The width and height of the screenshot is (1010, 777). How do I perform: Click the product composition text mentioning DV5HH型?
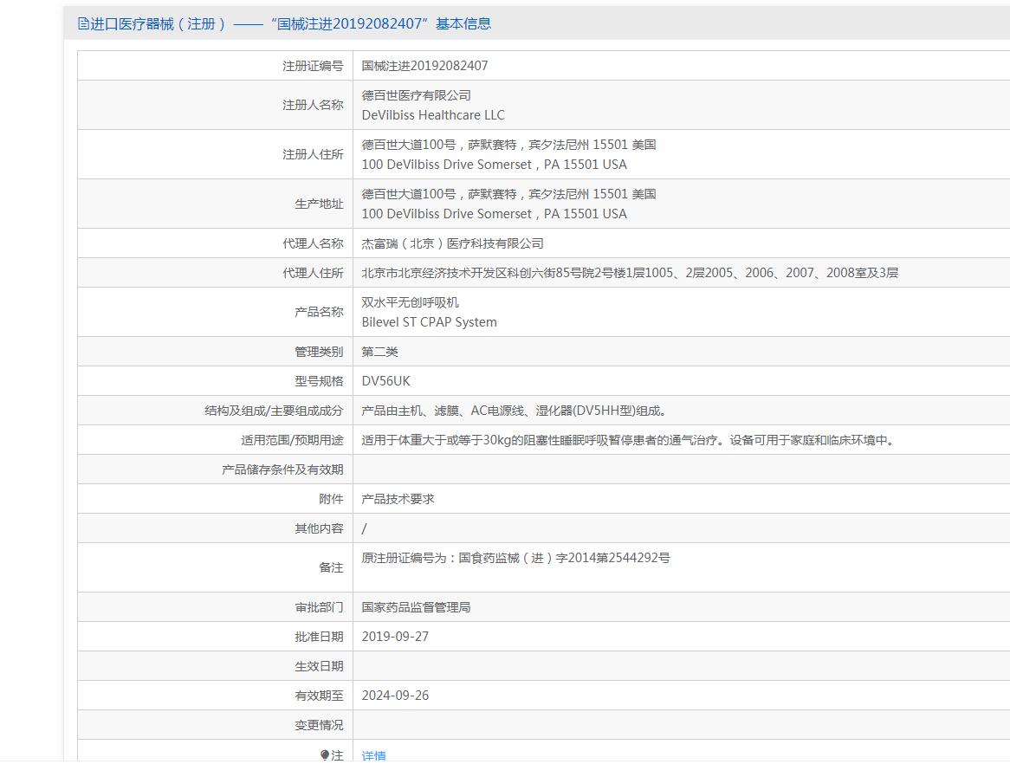[514, 411]
